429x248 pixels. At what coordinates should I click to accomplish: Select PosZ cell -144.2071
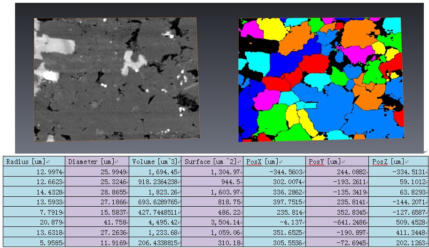click(x=398, y=202)
